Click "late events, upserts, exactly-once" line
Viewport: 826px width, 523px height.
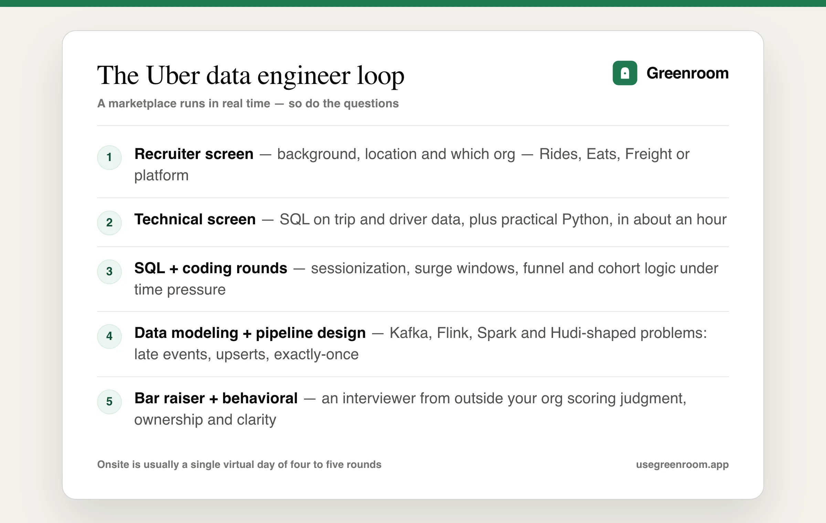pos(246,354)
